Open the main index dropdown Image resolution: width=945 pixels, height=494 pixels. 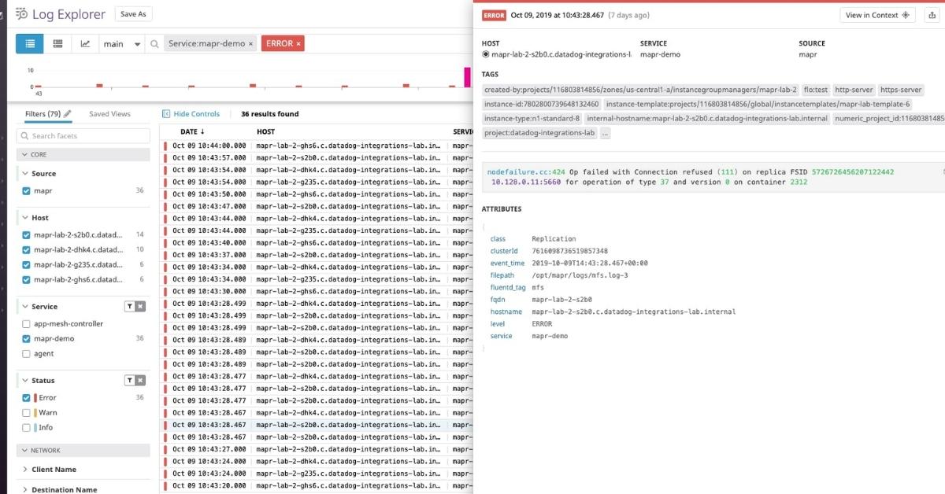click(x=122, y=44)
